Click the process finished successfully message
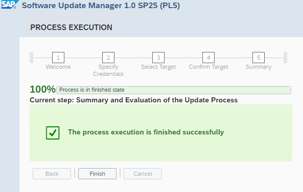Viewport: 303px width, 192px height. pyautogui.click(x=146, y=132)
